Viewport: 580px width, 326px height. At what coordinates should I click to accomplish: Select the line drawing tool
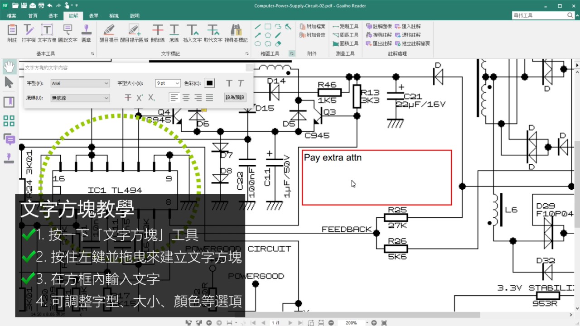pyautogui.click(x=258, y=27)
